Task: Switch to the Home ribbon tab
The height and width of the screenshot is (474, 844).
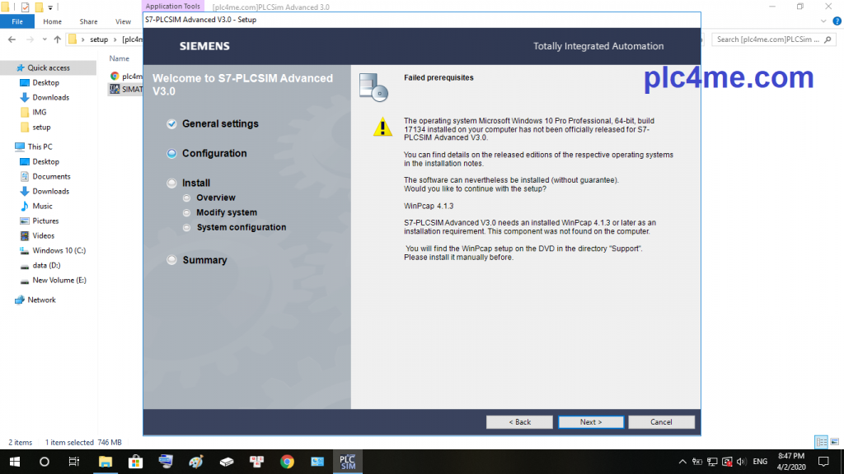Action: pyautogui.click(x=52, y=22)
